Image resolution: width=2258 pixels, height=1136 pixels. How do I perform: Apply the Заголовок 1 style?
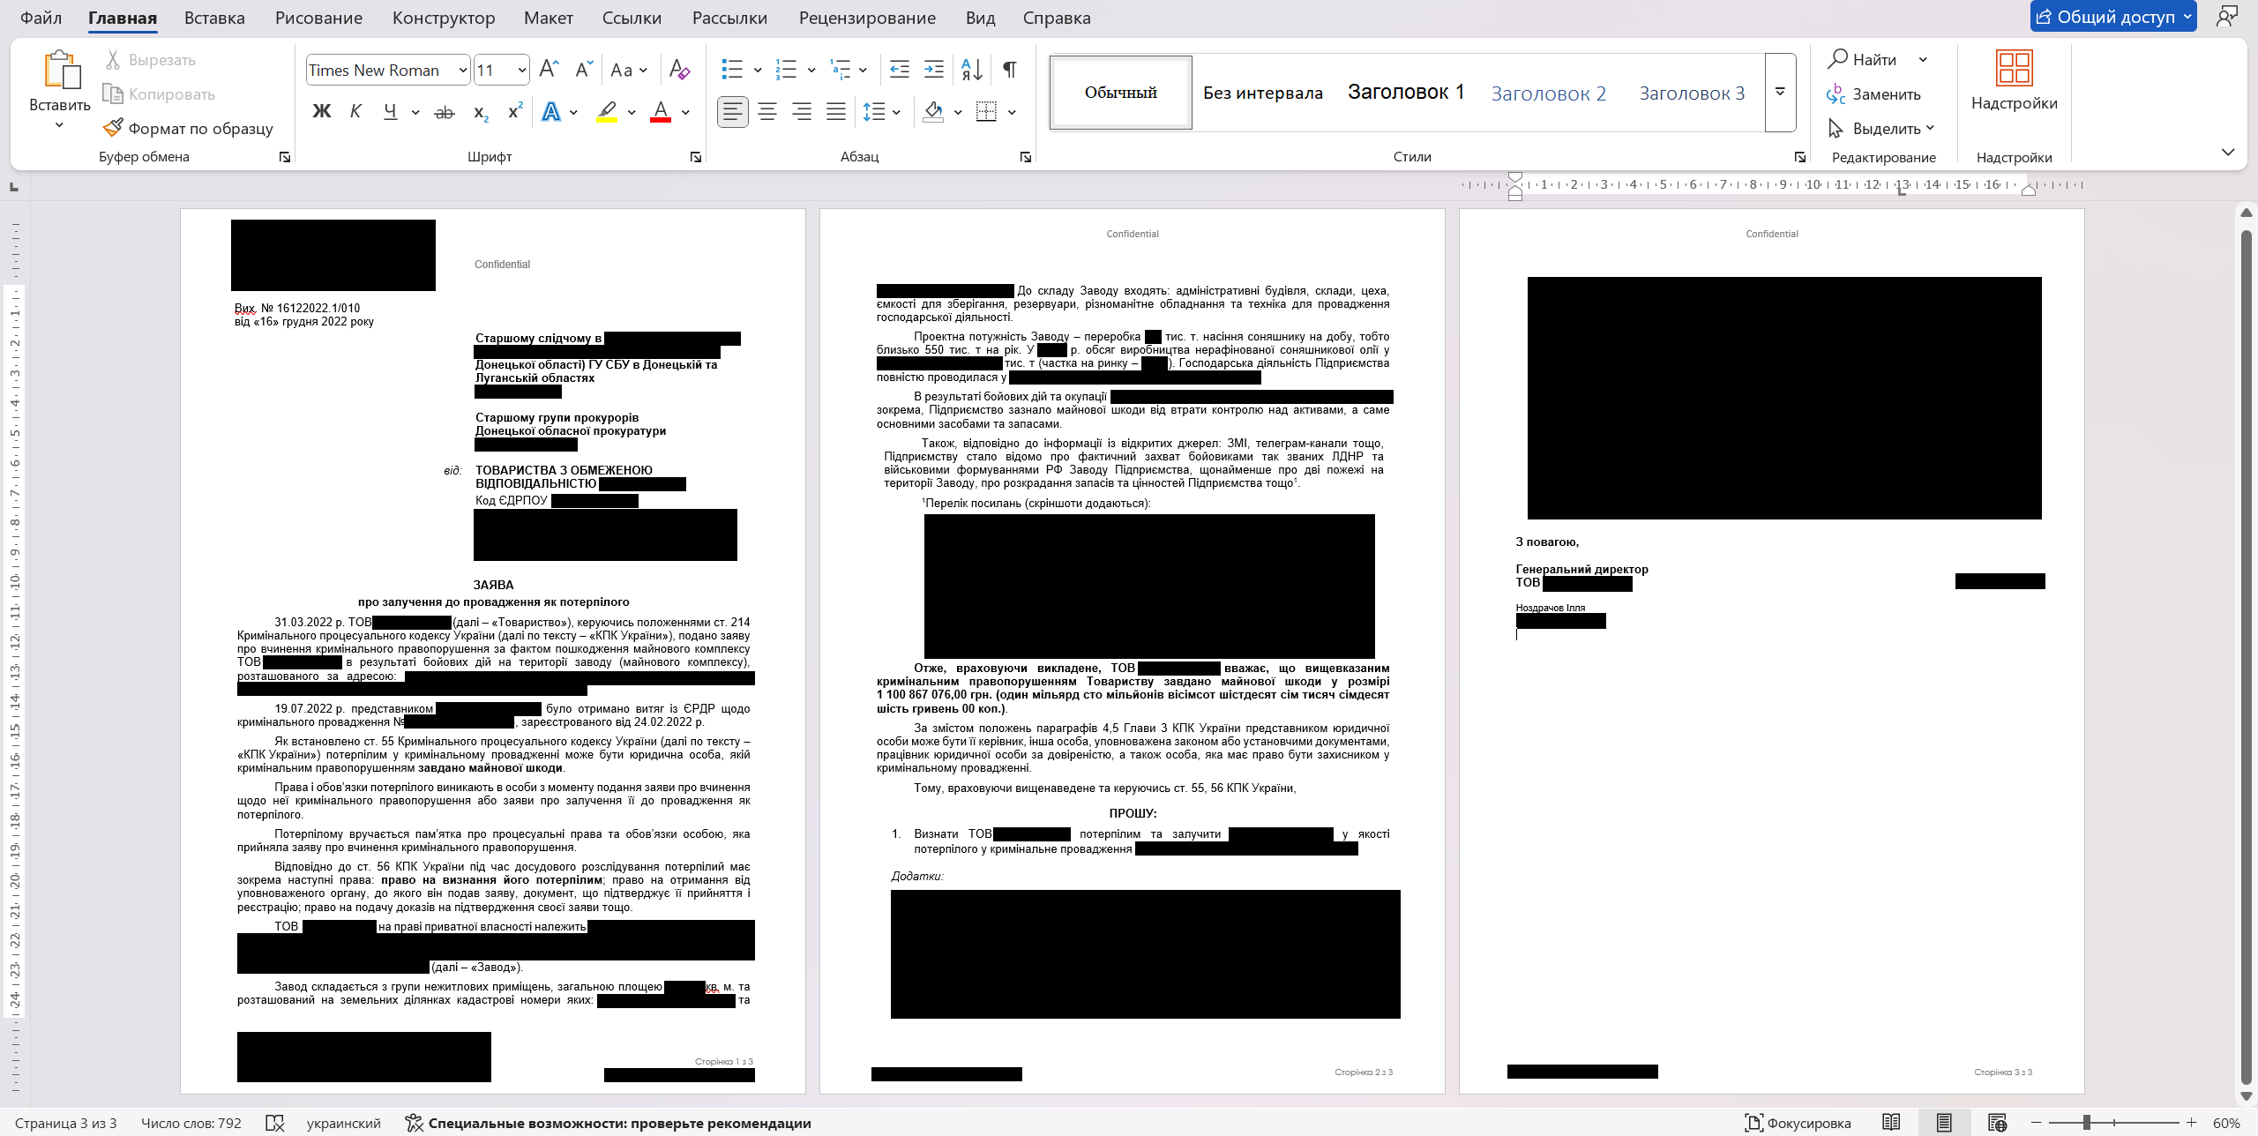point(1406,92)
